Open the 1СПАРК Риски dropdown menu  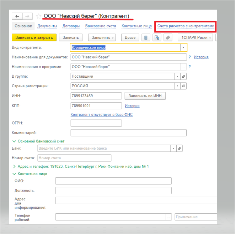pos(195,37)
